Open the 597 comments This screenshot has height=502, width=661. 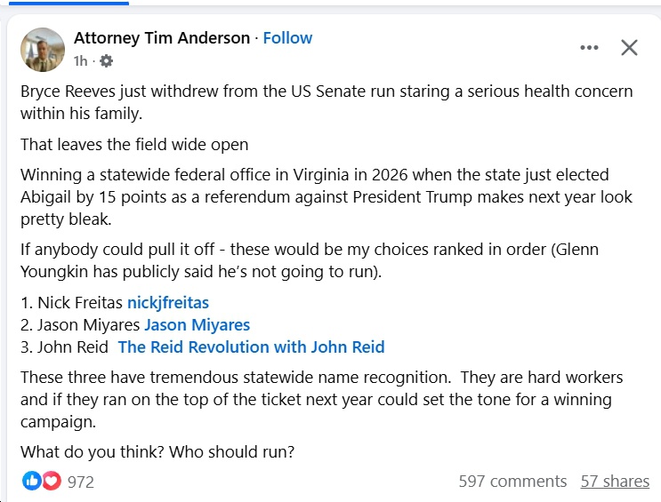pos(512,482)
